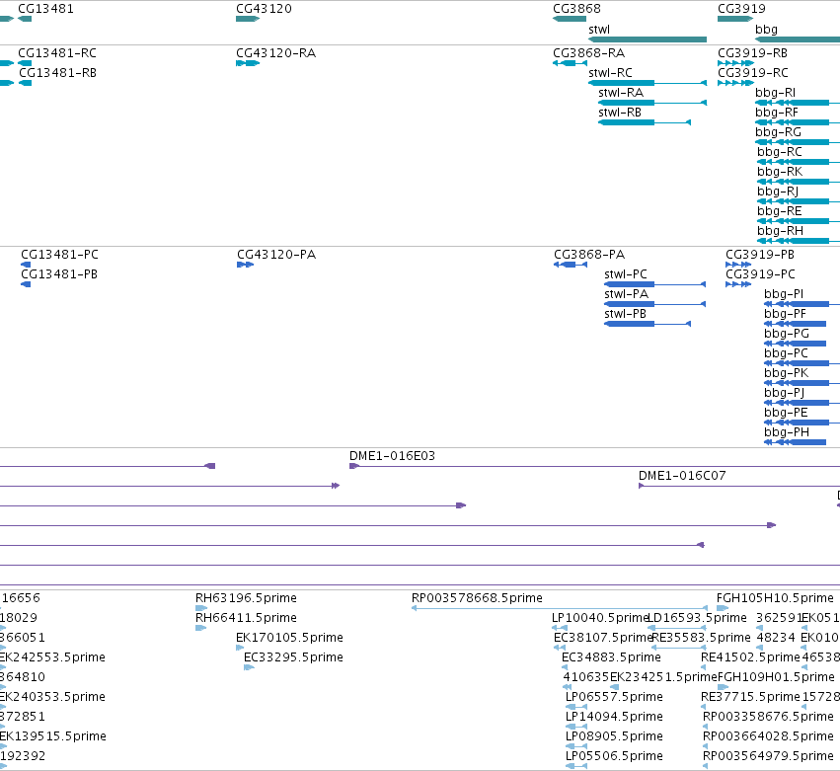Viewport: 840px width, 771px height.
Task: Select the DME1-016E03 clone feature
Action: 594,466
